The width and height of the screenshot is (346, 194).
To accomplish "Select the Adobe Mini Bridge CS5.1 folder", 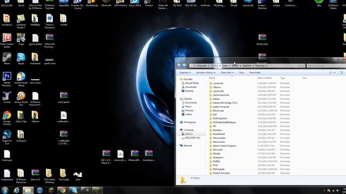I will tap(249, 103).
